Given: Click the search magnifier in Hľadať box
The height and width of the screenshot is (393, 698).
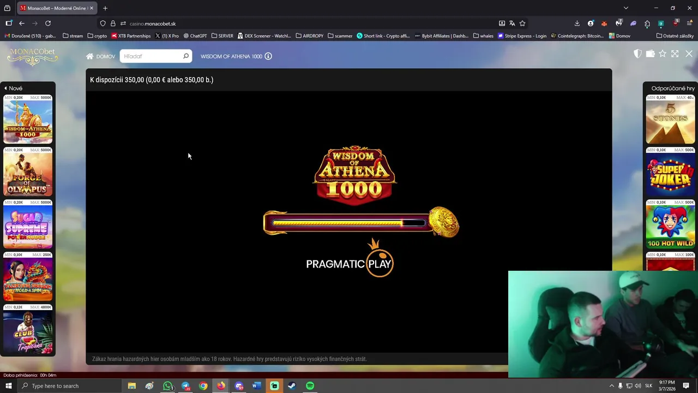Looking at the screenshot, I should (x=185, y=56).
